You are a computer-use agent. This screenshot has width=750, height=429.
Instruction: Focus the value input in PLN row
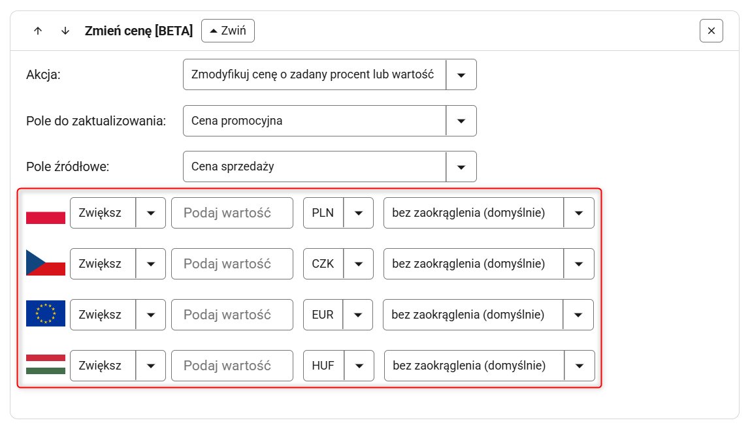[232, 213]
